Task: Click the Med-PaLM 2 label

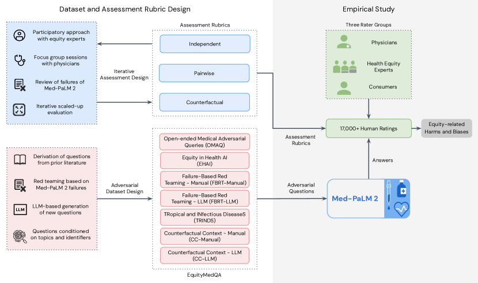Action: coord(355,198)
